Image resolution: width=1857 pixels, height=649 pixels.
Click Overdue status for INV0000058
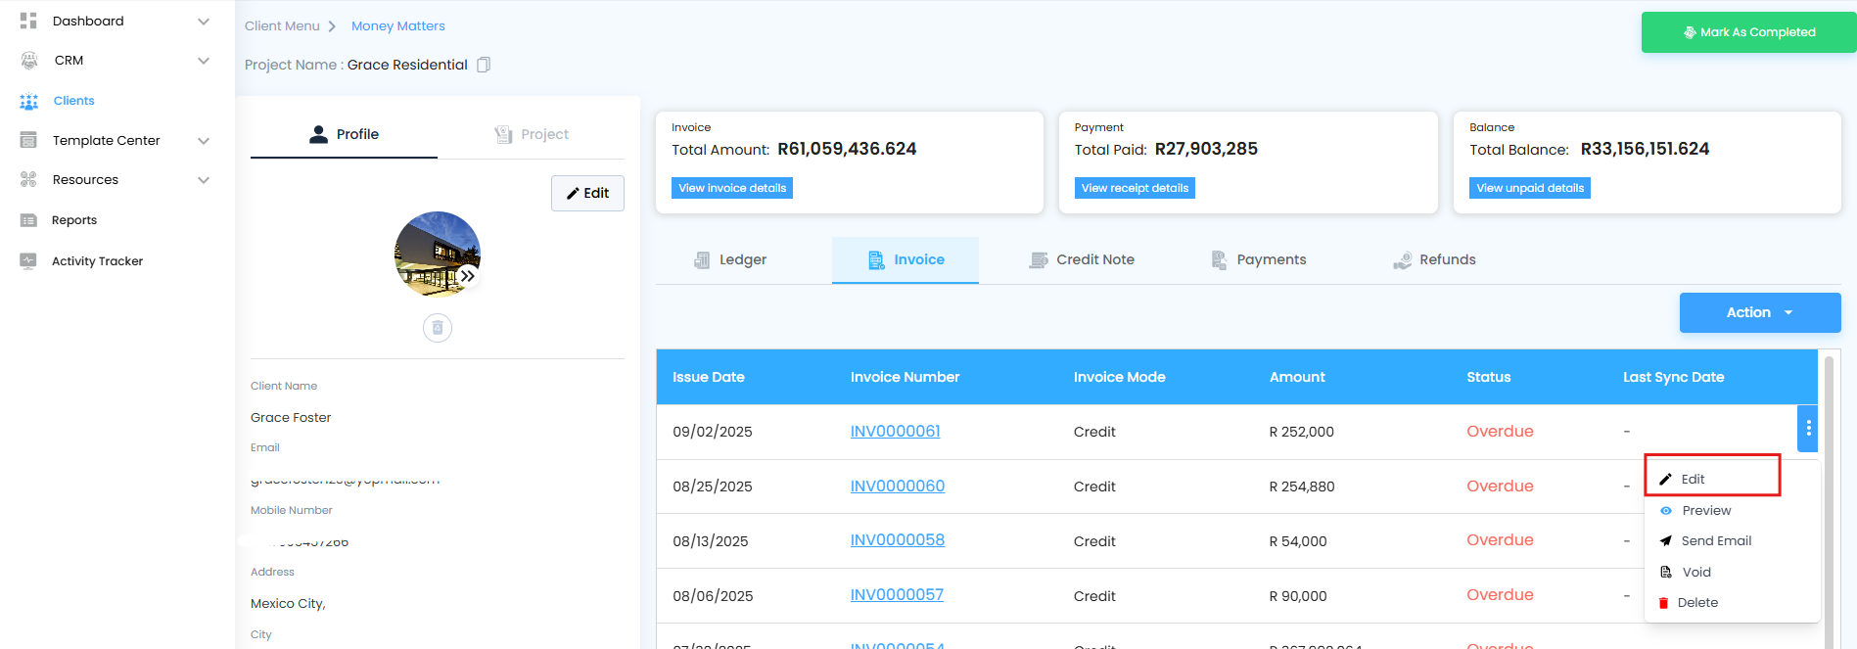tap(1500, 540)
